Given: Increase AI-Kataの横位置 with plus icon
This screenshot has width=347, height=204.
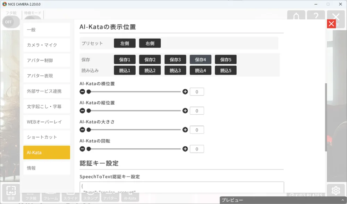Looking at the screenshot, I should tap(185, 92).
